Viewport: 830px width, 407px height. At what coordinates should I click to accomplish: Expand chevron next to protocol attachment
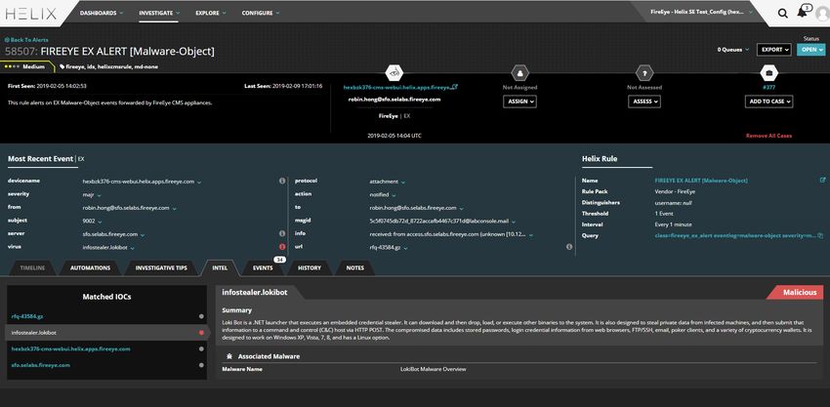[403, 183]
